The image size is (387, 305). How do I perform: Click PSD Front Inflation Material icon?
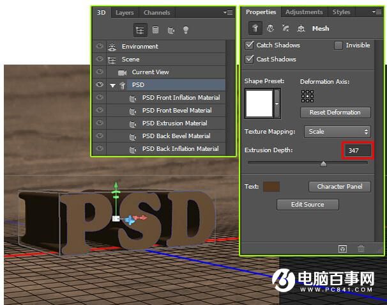point(133,98)
